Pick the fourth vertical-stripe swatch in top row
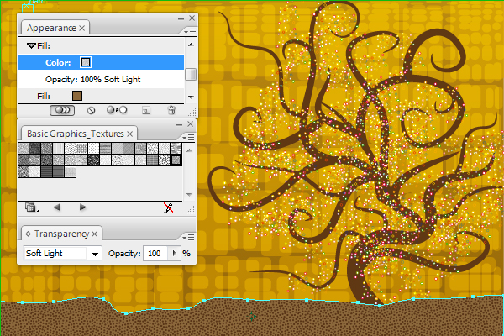 point(59,148)
